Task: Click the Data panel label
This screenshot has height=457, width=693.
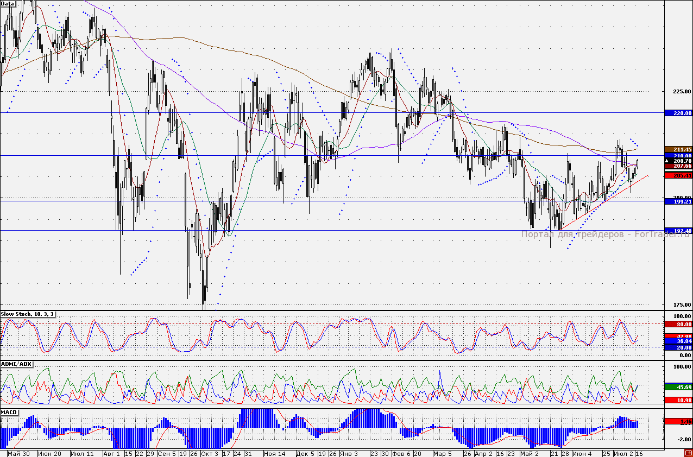Action: click(8, 4)
